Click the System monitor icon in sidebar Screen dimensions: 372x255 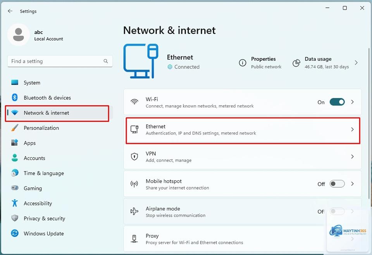point(15,82)
